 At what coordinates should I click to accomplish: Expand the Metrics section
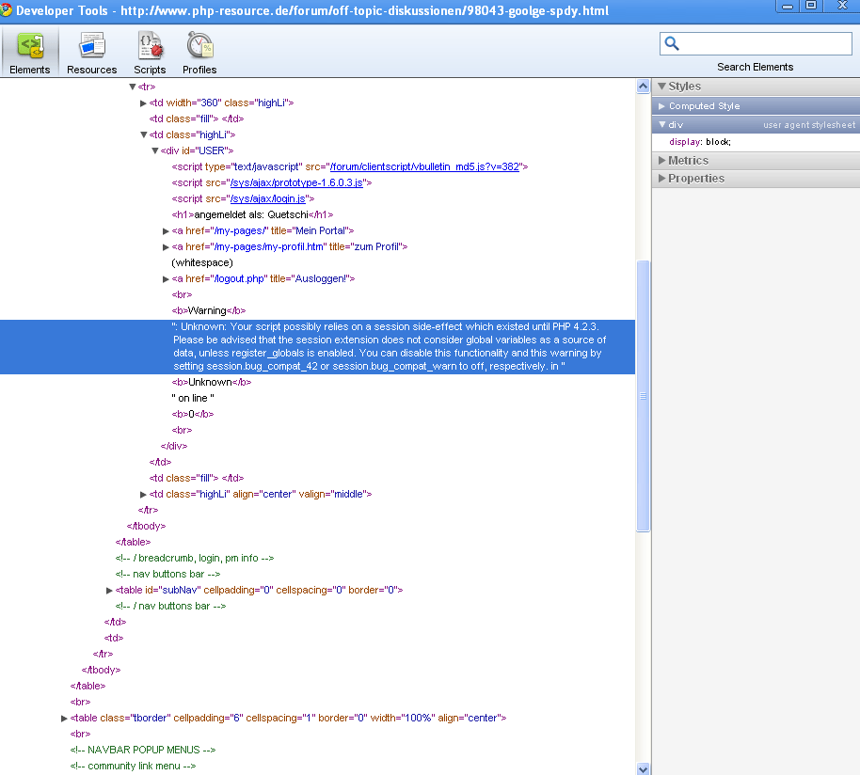click(688, 161)
